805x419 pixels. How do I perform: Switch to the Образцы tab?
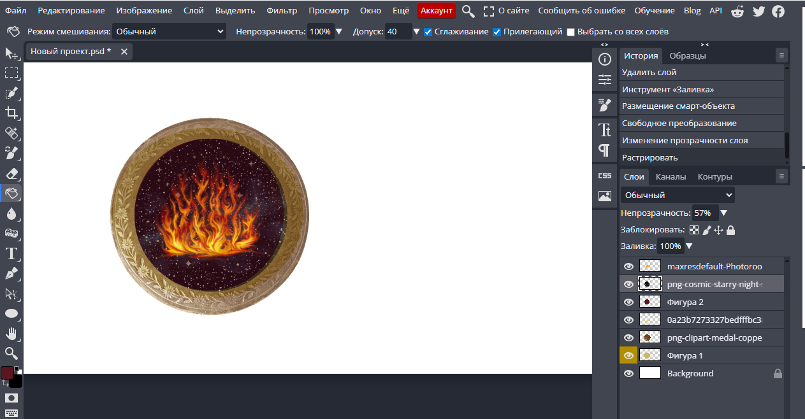click(x=688, y=56)
